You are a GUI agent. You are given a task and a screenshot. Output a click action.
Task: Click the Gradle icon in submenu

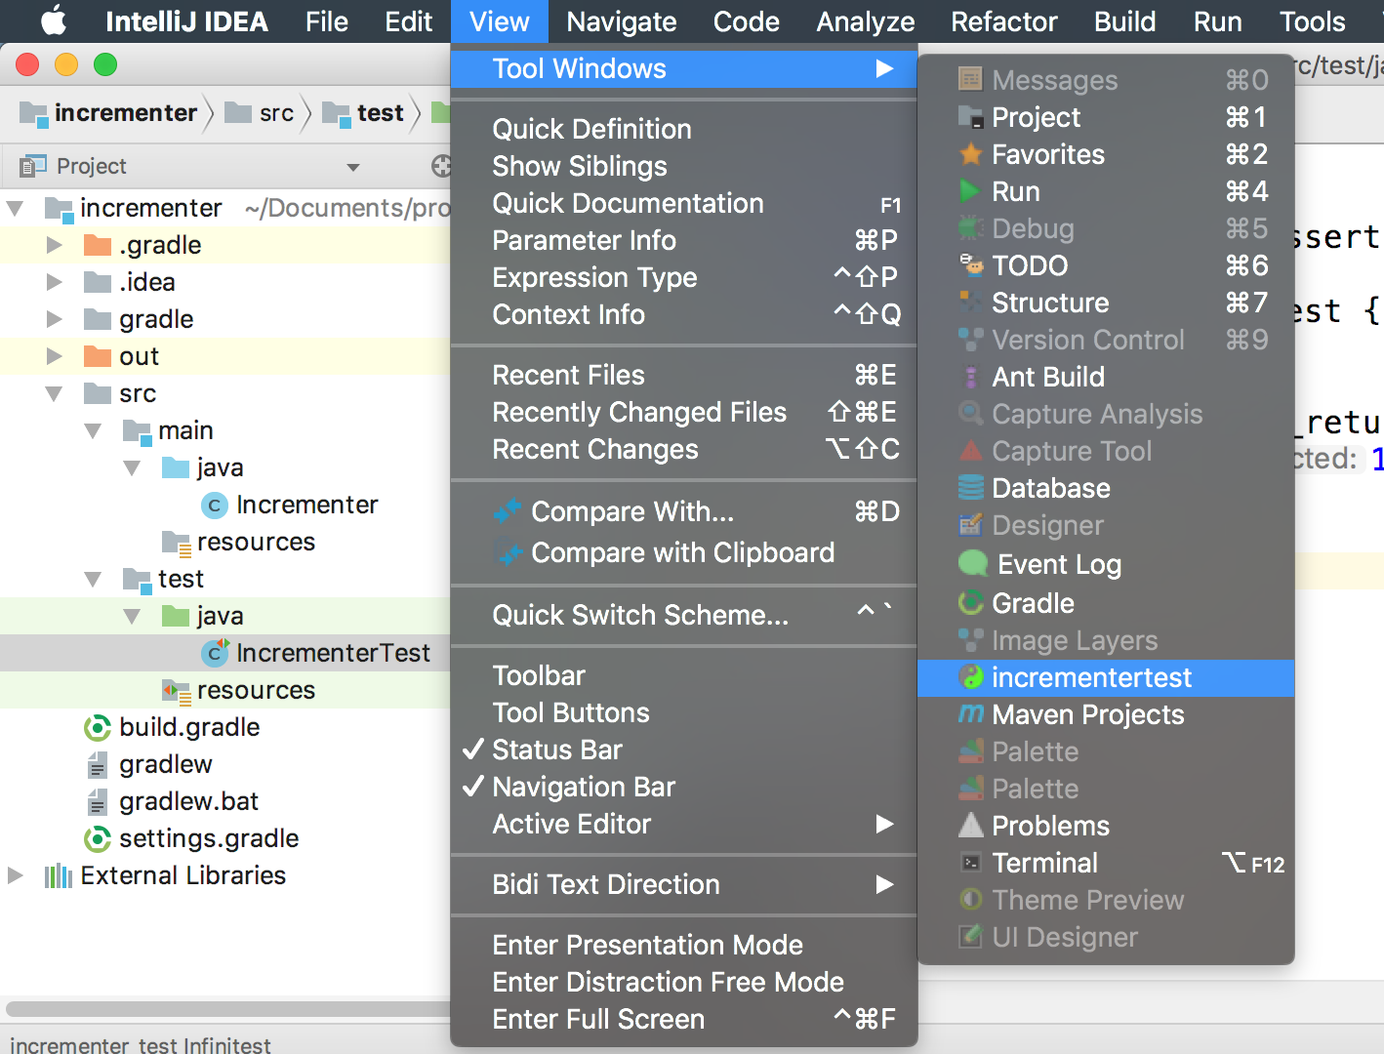(x=970, y=603)
